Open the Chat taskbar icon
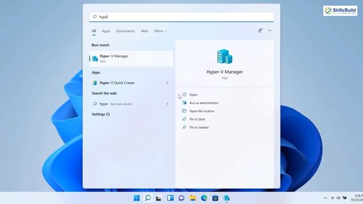 pyautogui.click(x=181, y=198)
